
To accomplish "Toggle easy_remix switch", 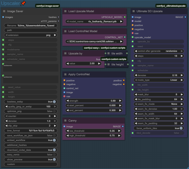I will (54, 155).
